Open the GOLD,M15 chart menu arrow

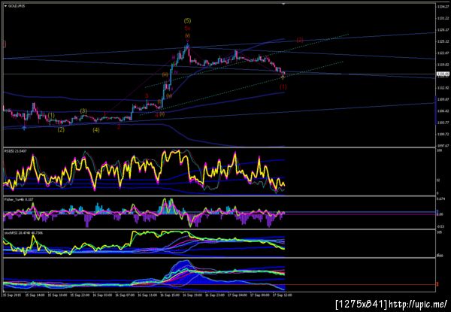[5, 5]
